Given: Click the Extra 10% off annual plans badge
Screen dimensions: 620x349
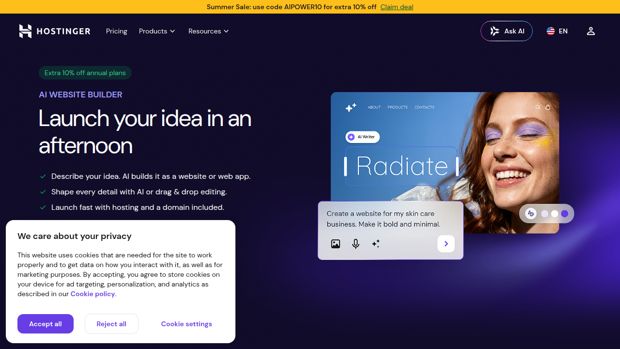Looking at the screenshot, I should (x=85, y=73).
